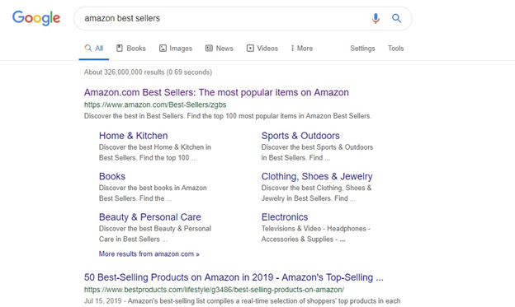Open the Home & Kitchen sitelink
Screen dimensions: 515x307
pyautogui.click(x=134, y=136)
